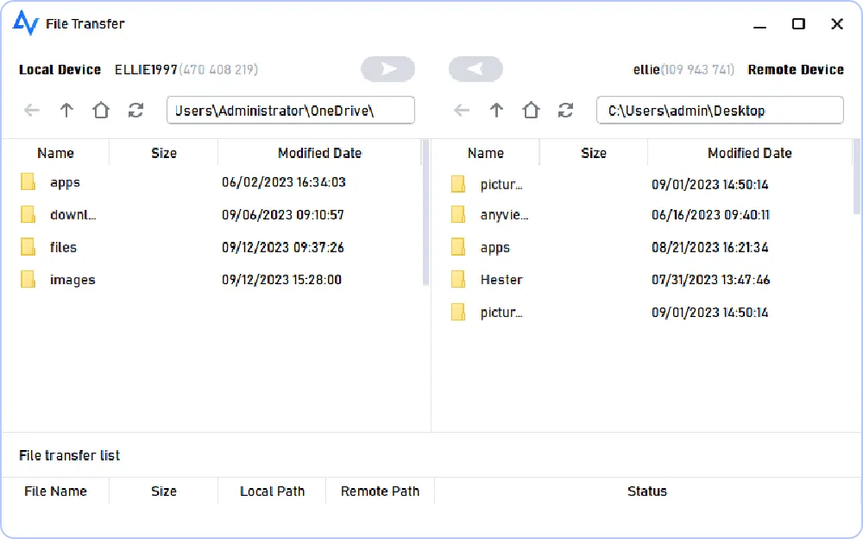Select the local 'images' folder
The height and width of the screenshot is (539, 863).
pyautogui.click(x=72, y=280)
